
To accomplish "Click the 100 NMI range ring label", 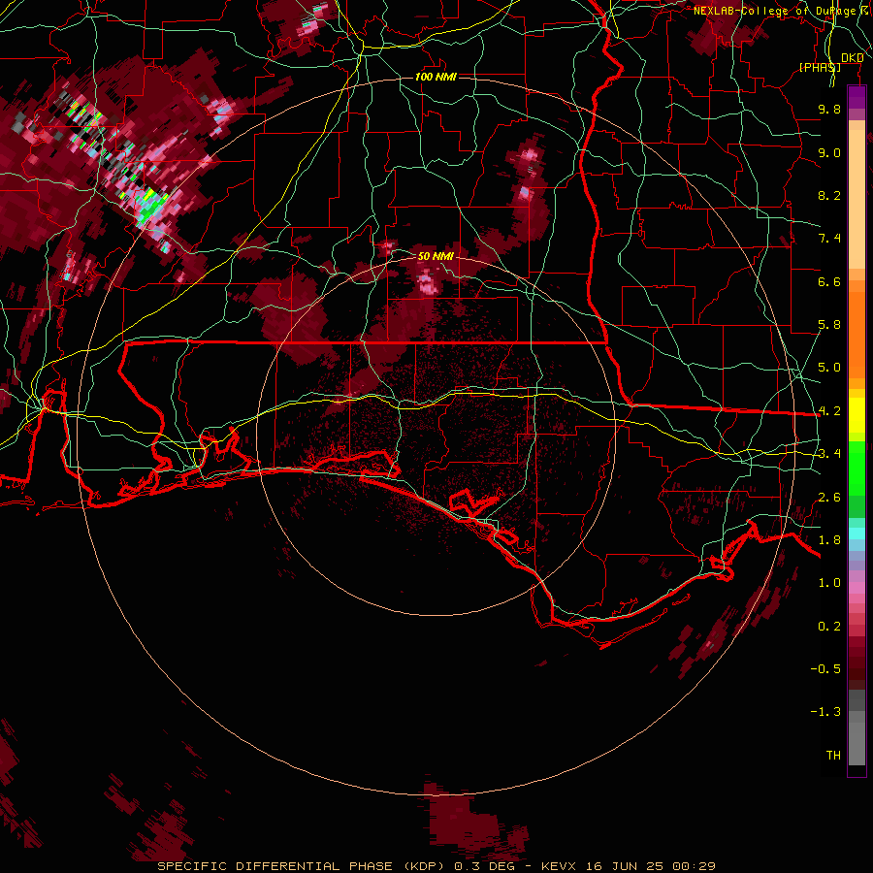I will click(x=436, y=77).
